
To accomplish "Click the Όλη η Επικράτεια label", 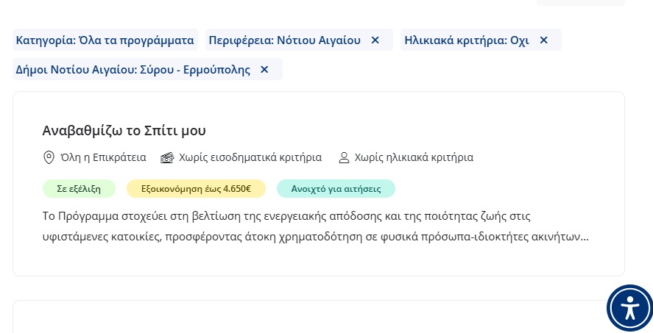I will 103,157.
